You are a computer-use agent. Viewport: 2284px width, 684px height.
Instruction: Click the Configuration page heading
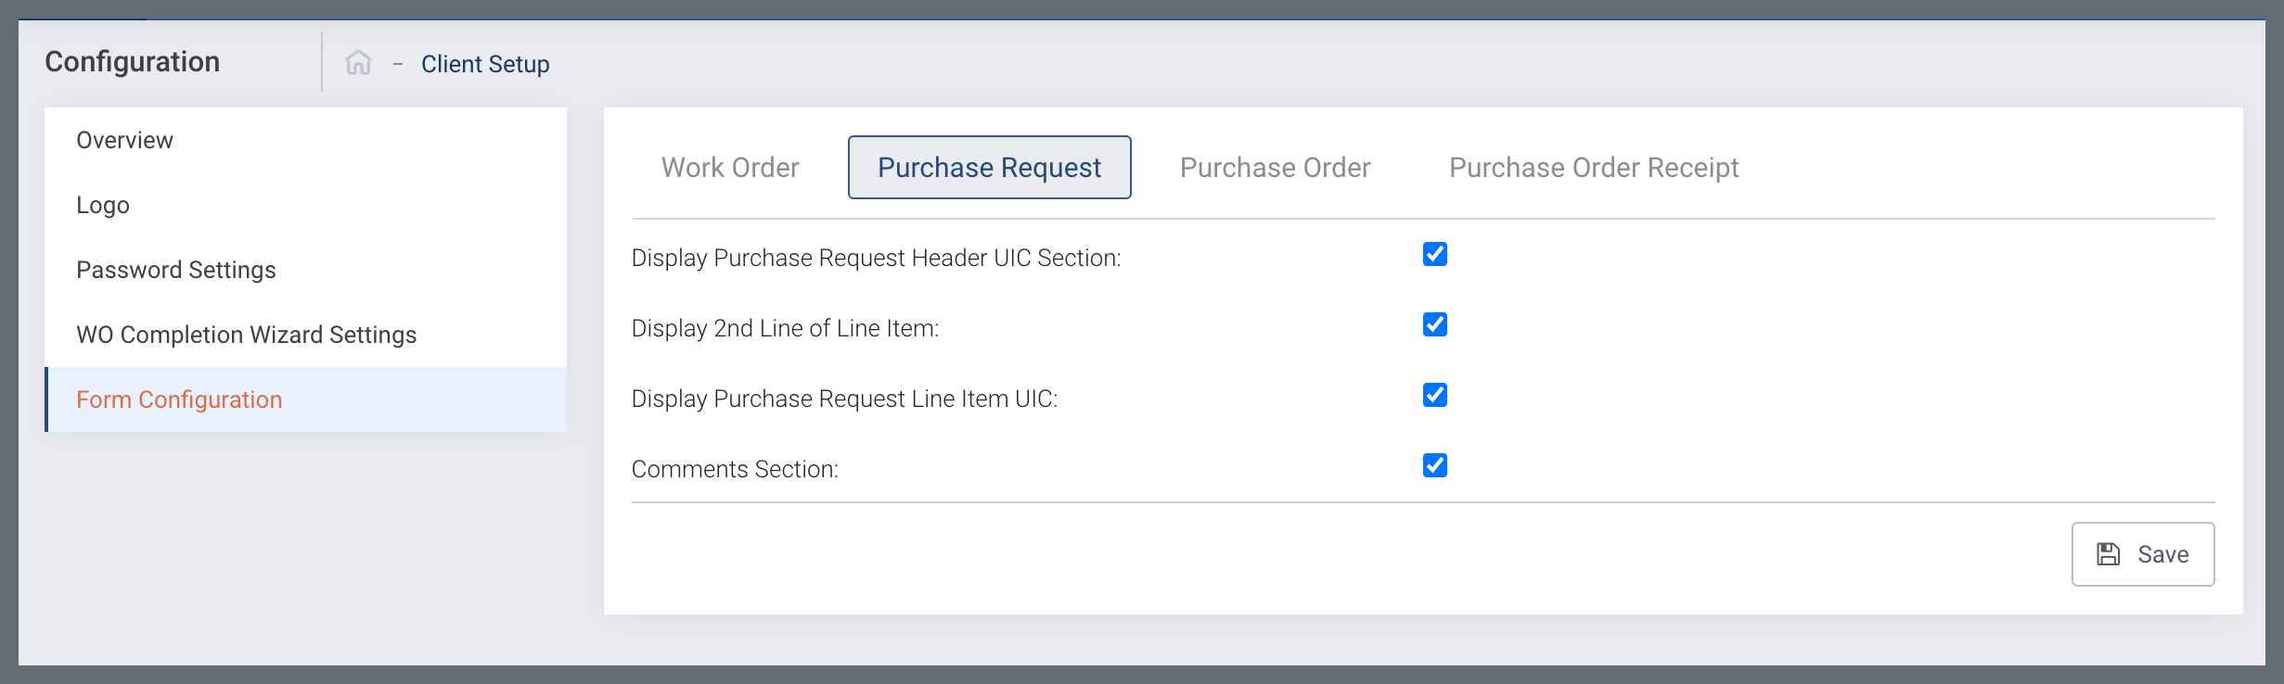click(133, 62)
